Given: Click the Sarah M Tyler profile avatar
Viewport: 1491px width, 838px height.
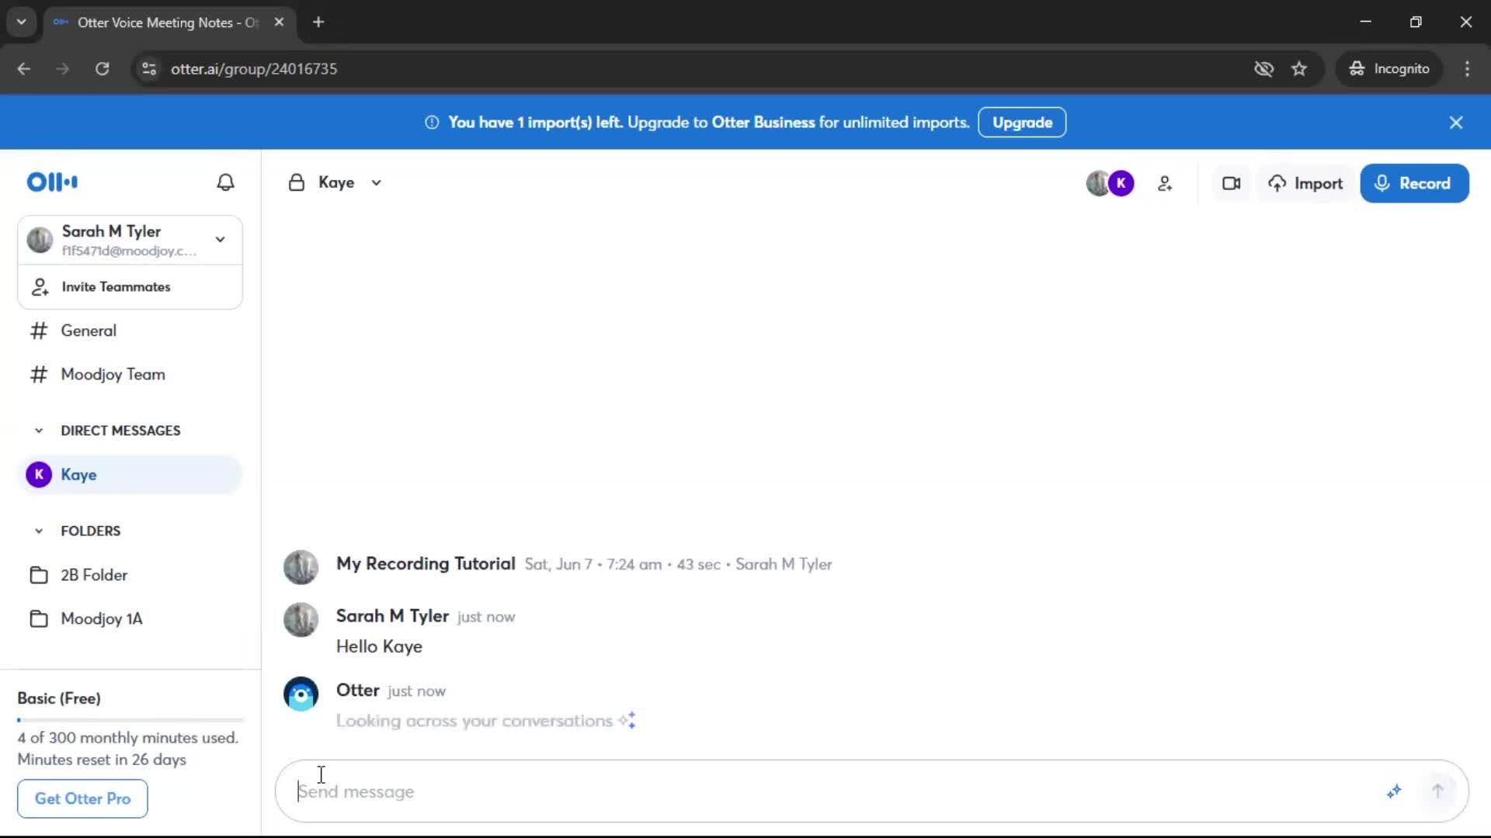Looking at the screenshot, I should pos(40,240).
